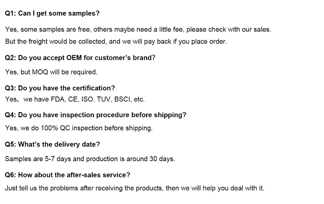Screen dimensions: 324x204
Task: Click the "Q1: Can I get some samples?" heading
Action: 52,13
